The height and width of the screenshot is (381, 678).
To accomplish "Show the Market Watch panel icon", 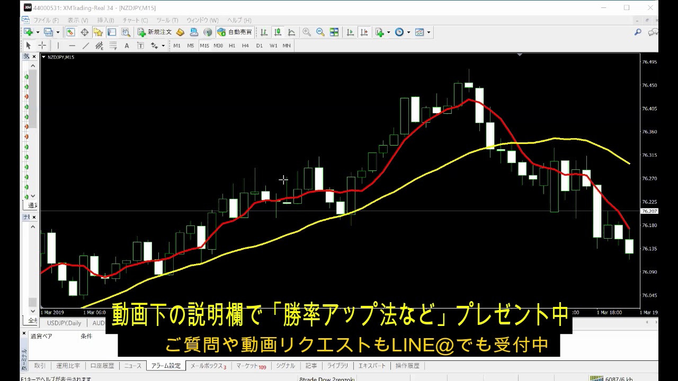I will tap(70, 32).
